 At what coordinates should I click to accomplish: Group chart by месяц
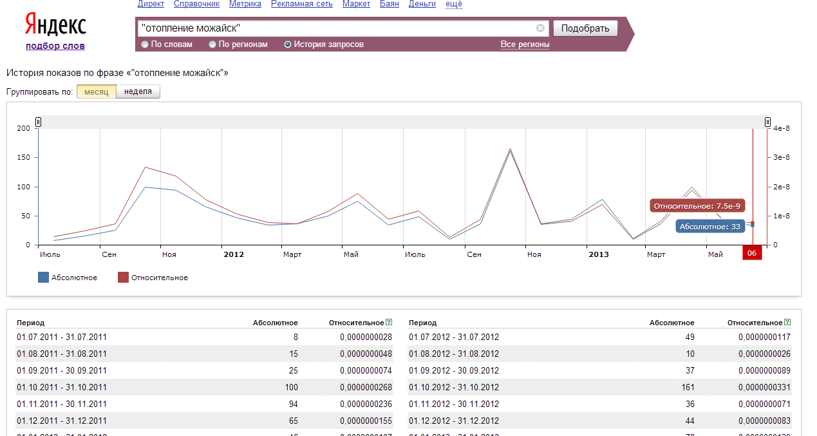click(97, 91)
